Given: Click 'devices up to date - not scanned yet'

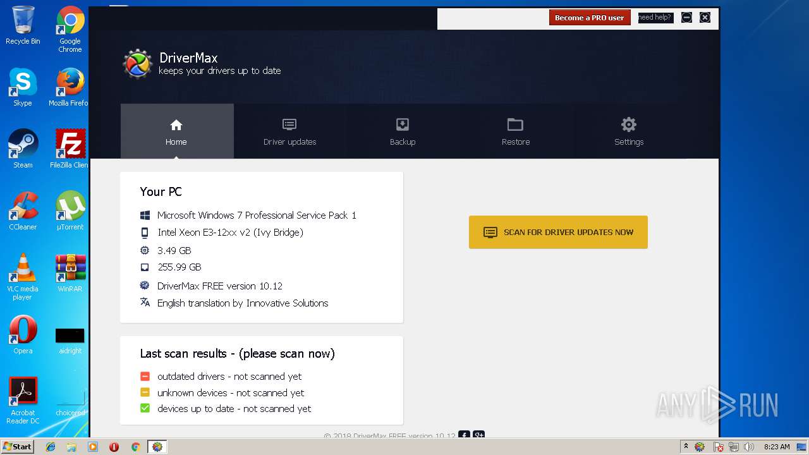Looking at the screenshot, I should click(x=234, y=408).
